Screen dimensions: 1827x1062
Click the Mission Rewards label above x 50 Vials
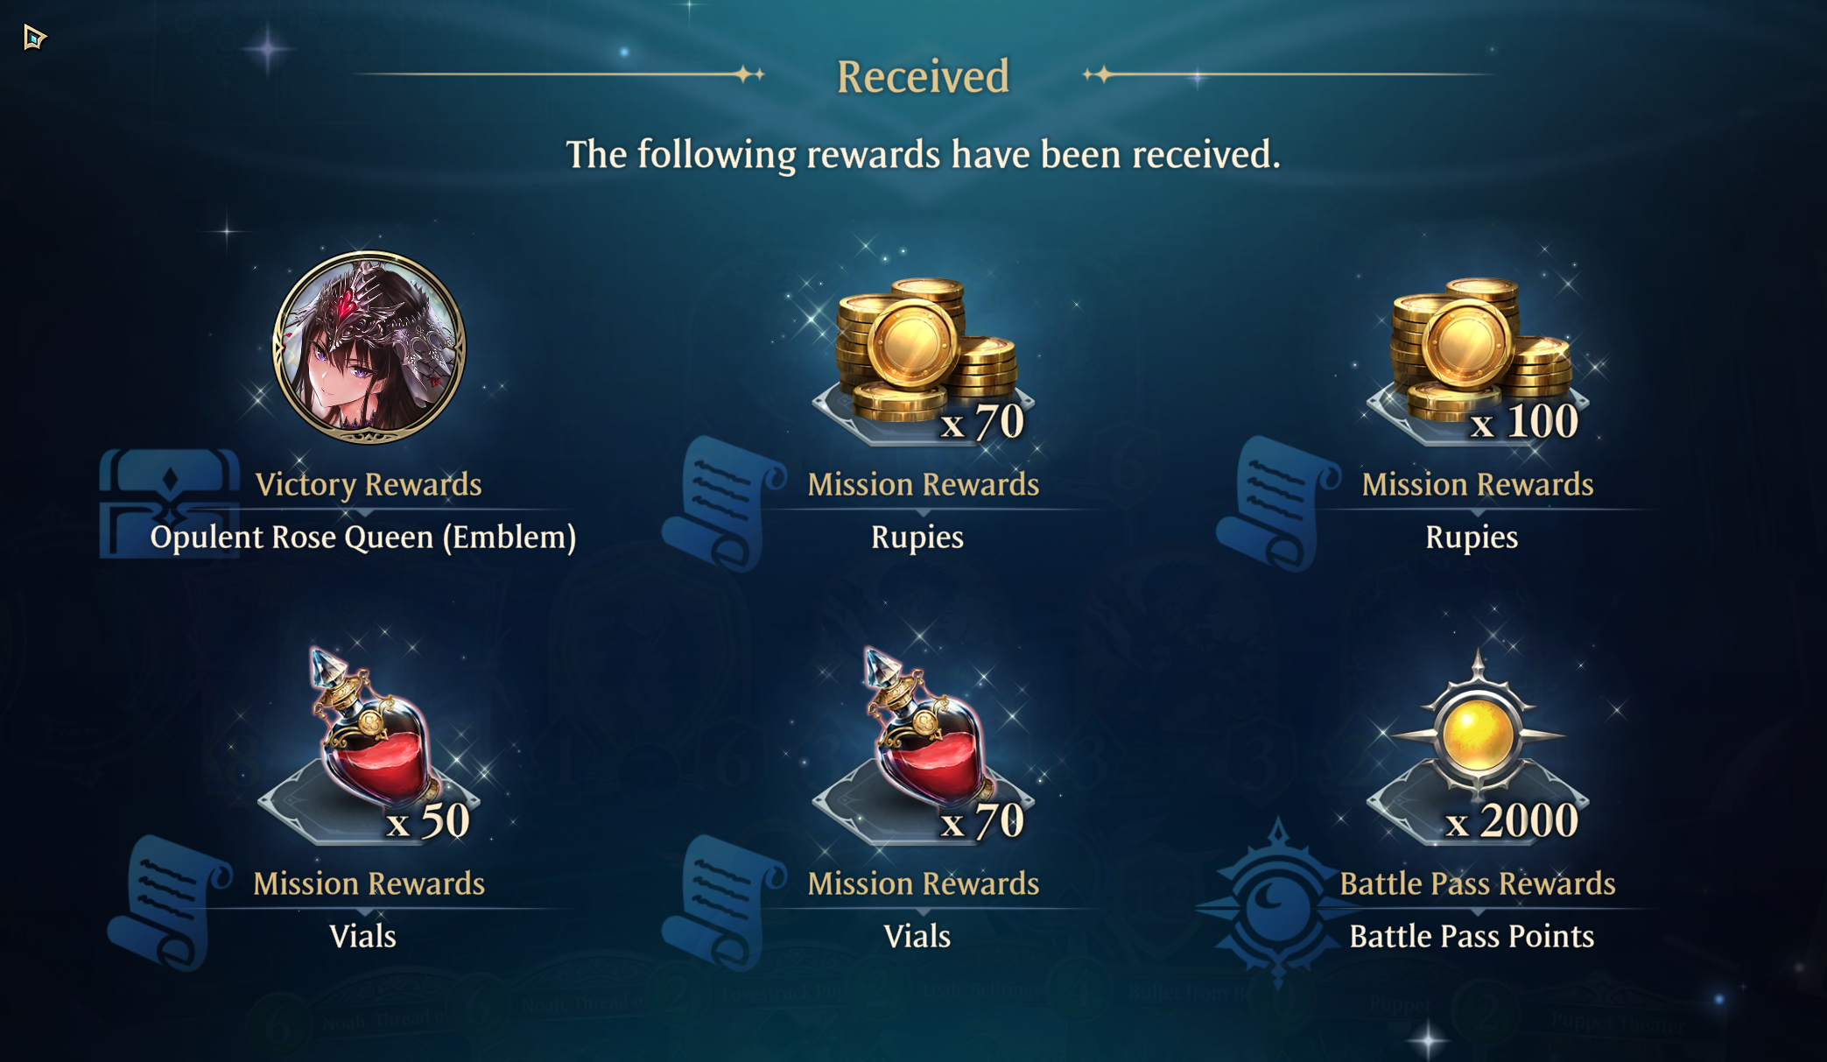[369, 883]
